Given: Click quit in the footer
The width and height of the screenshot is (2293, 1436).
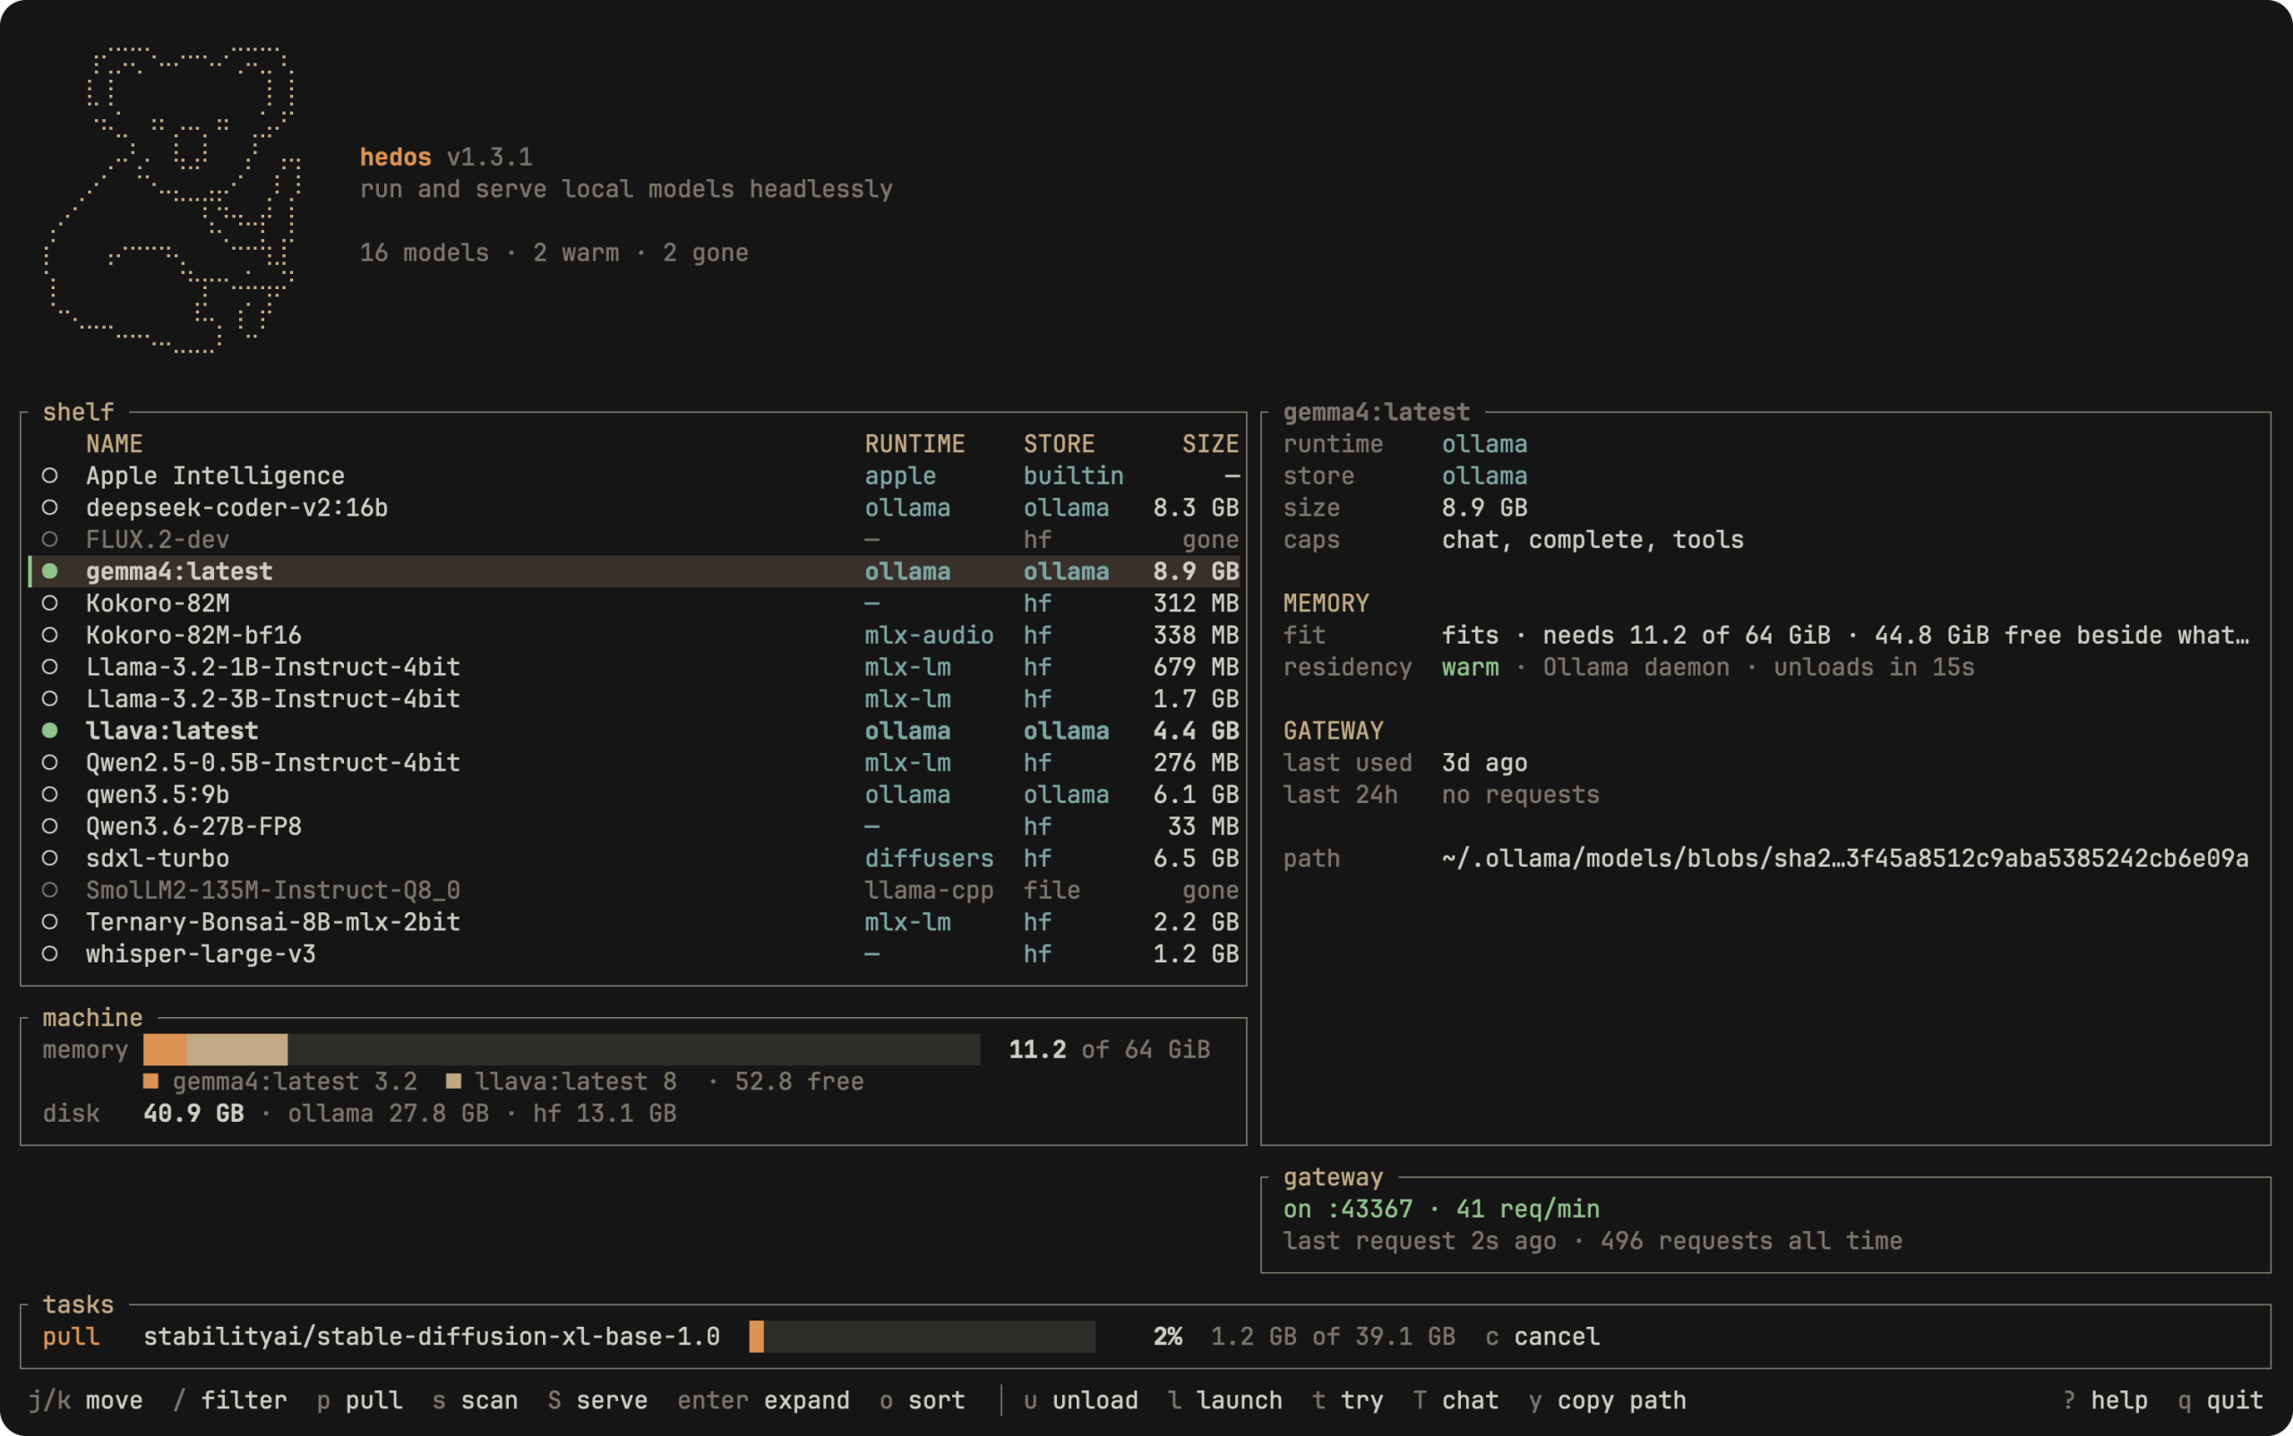Looking at the screenshot, I should pos(2220,1400).
